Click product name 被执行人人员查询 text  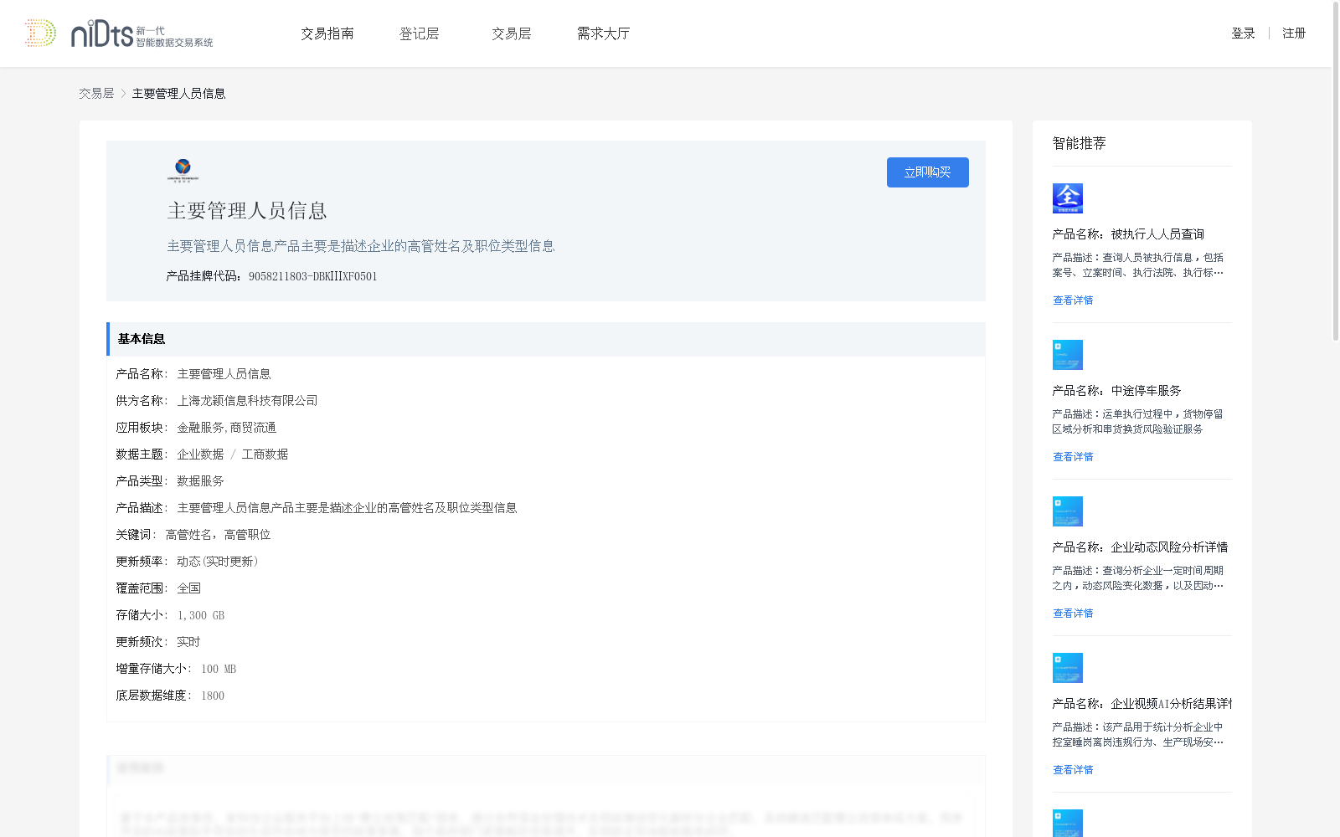[x=1157, y=234]
